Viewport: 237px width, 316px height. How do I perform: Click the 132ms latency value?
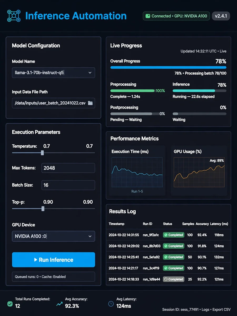pos(219,257)
